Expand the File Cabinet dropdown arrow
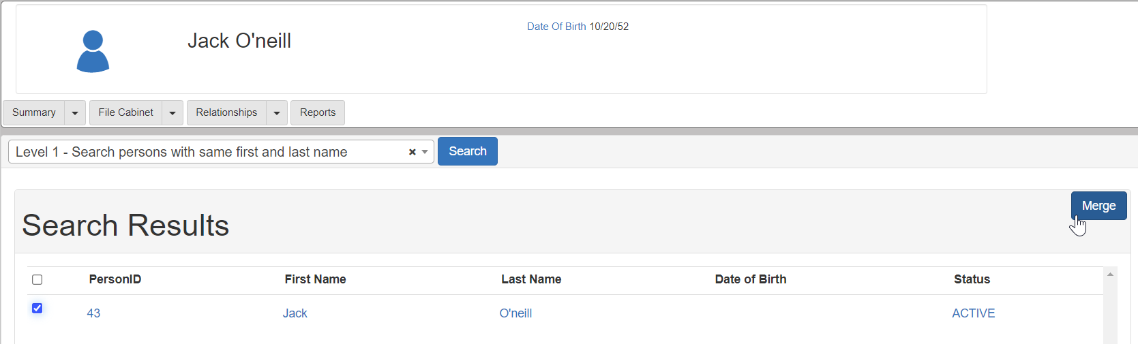1138x344 pixels. point(173,113)
